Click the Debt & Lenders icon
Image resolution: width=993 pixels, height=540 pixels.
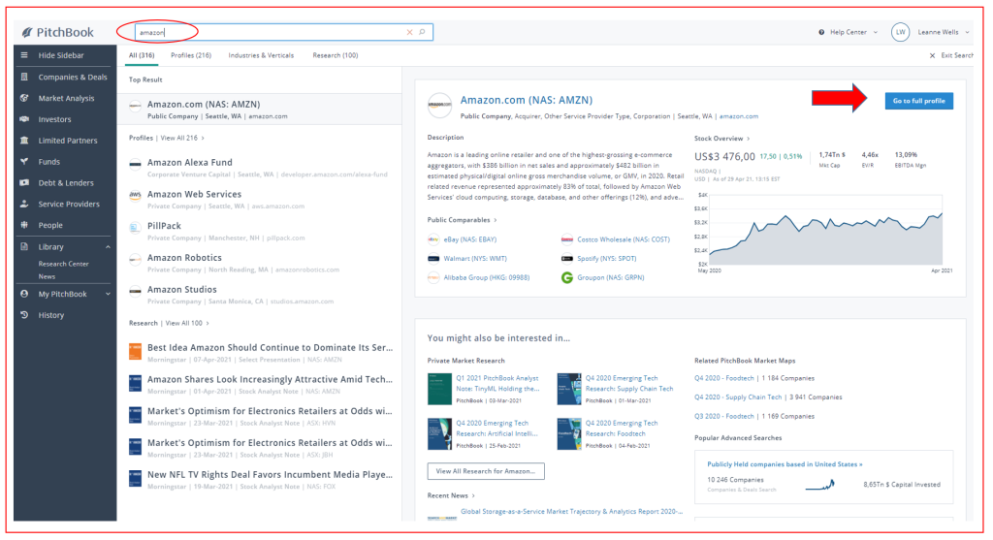click(x=24, y=183)
